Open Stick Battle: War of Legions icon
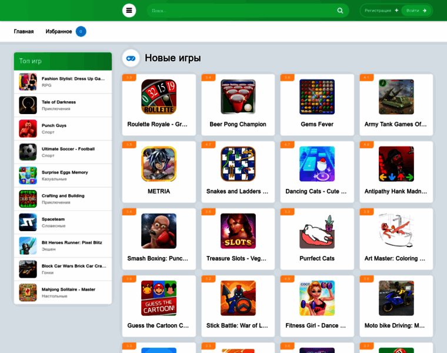 pyautogui.click(x=238, y=298)
